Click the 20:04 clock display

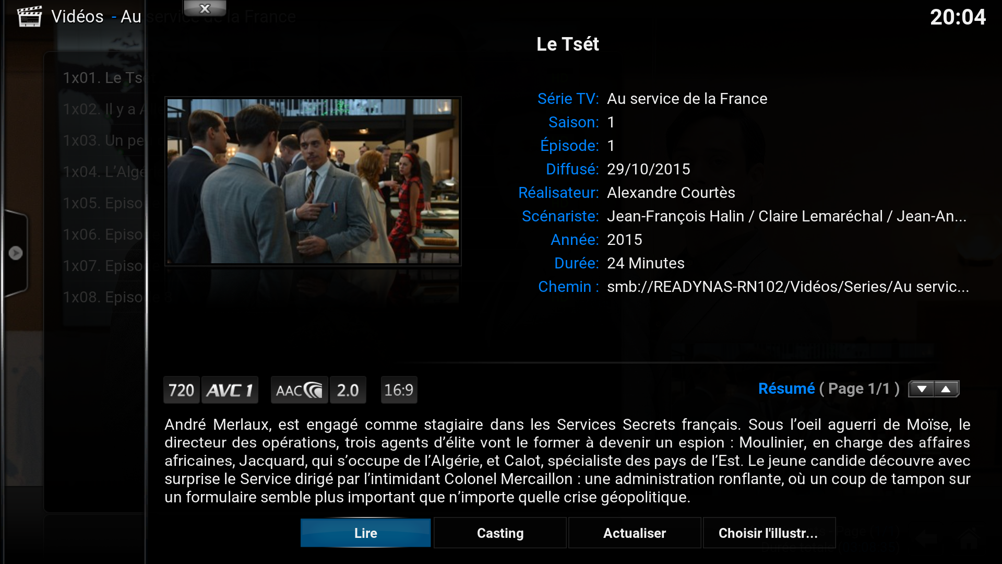tap(958, 17)
